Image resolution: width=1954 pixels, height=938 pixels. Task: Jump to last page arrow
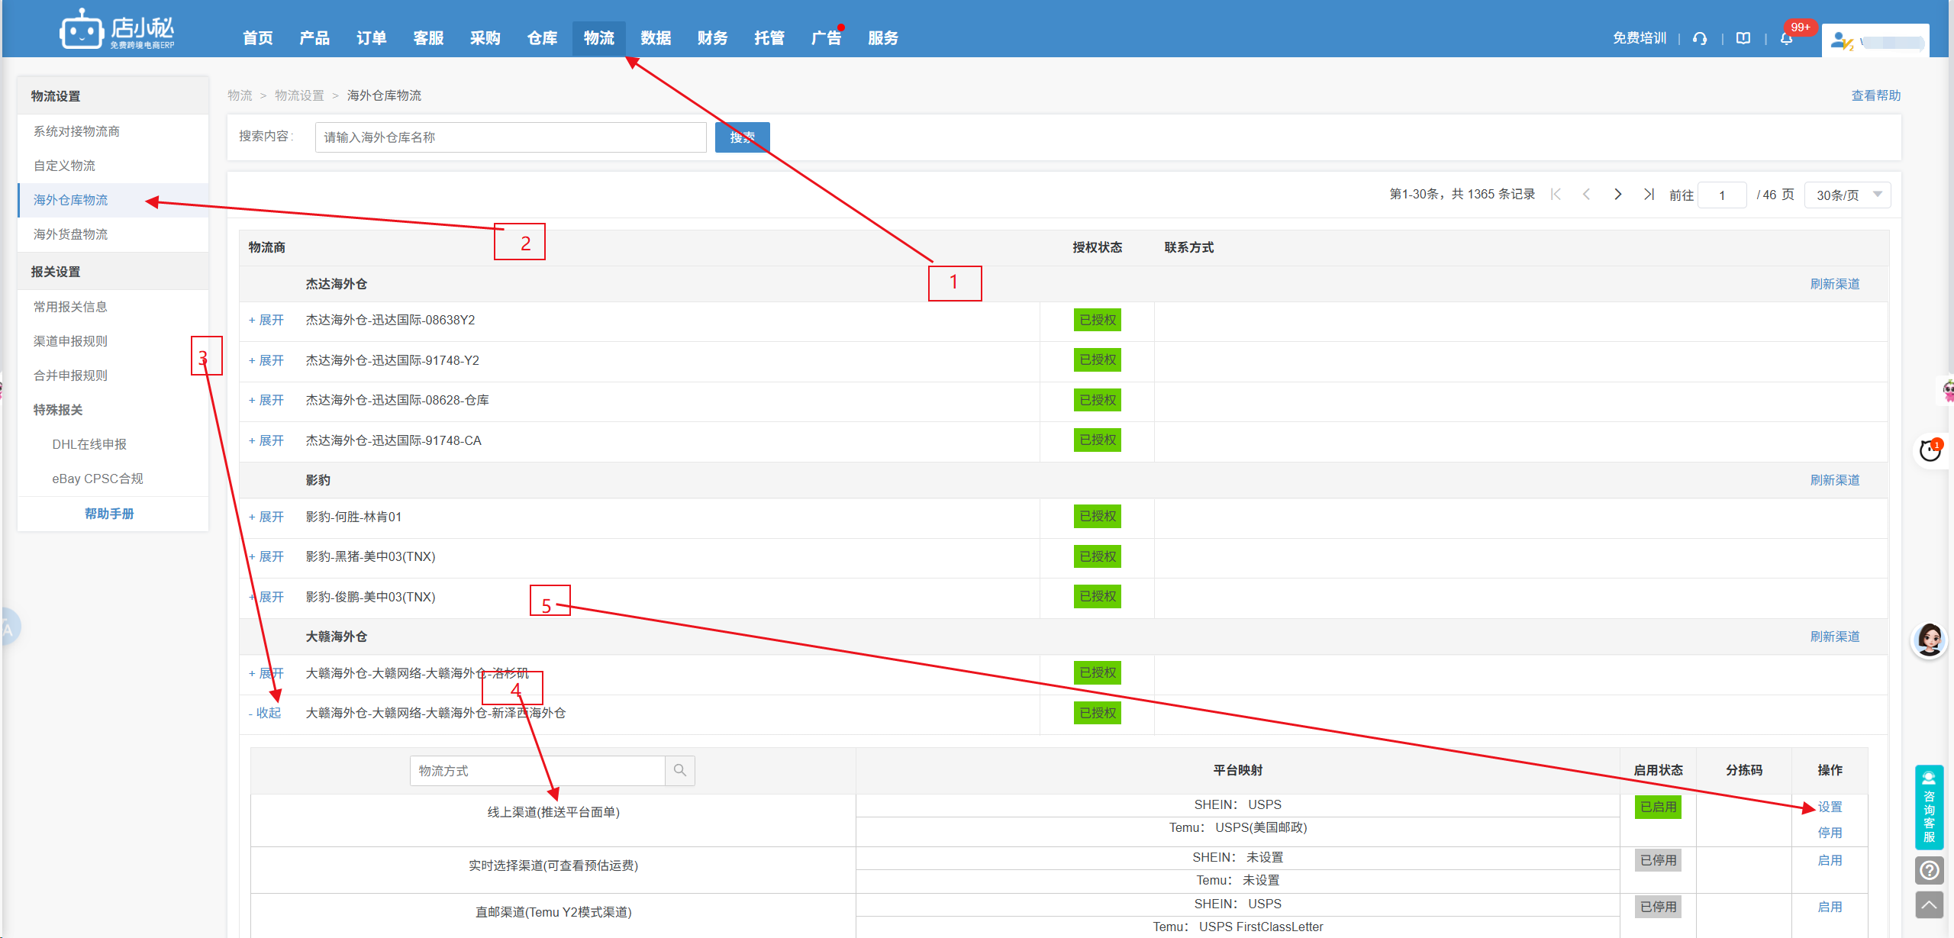tap(1649, 195)
